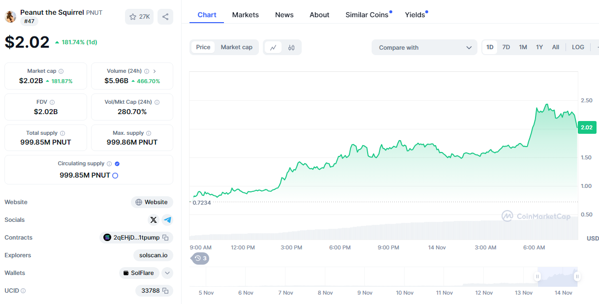Select the Market cap chart toggle
599x304 pixels.
[236, 47]
